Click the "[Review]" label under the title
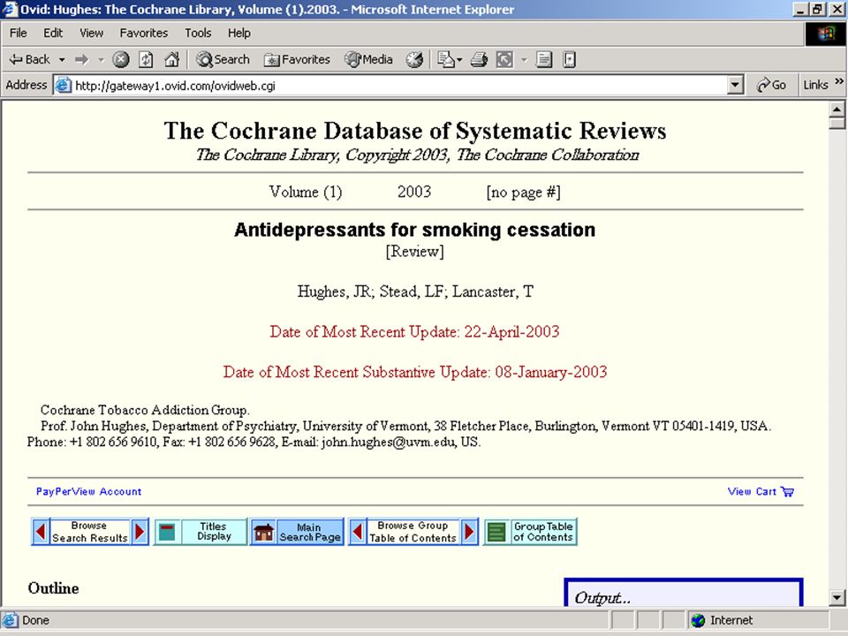The height and width of the screenshot is (636, 848). [415, 252]
